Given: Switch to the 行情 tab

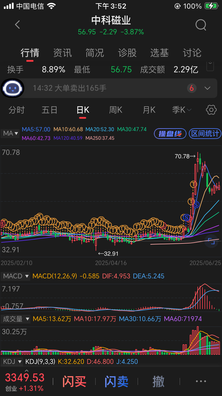Looking at the screenshot, I should click(30, 53).
